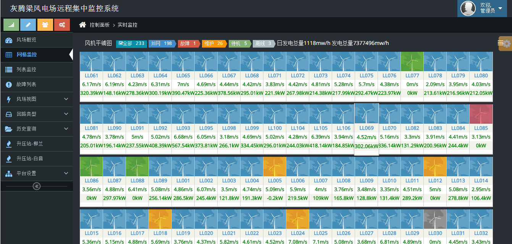Toggle the 全部 233 filter checkbox
The image size is (512, 244).
[x=131, y=43]
